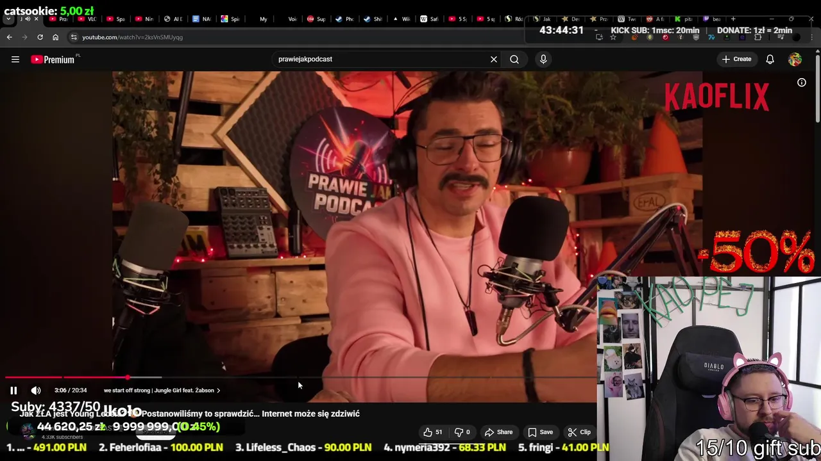This screenshot has height=461, width=821.
Task: View site information icon in address bar
Action: click(x=74, y=37)
